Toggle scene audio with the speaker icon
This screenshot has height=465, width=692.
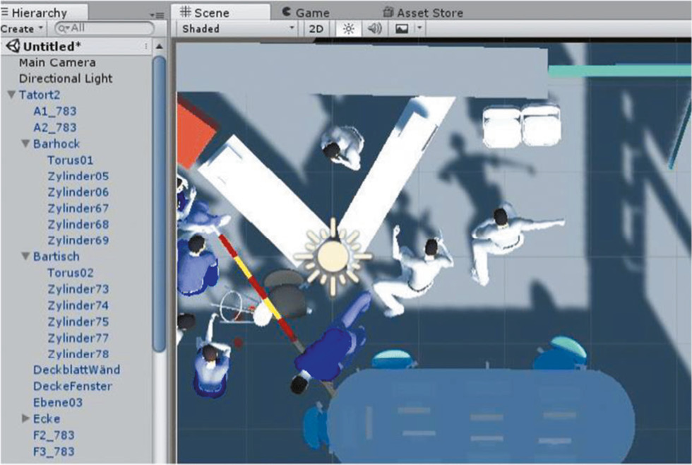tap(374, 29)
